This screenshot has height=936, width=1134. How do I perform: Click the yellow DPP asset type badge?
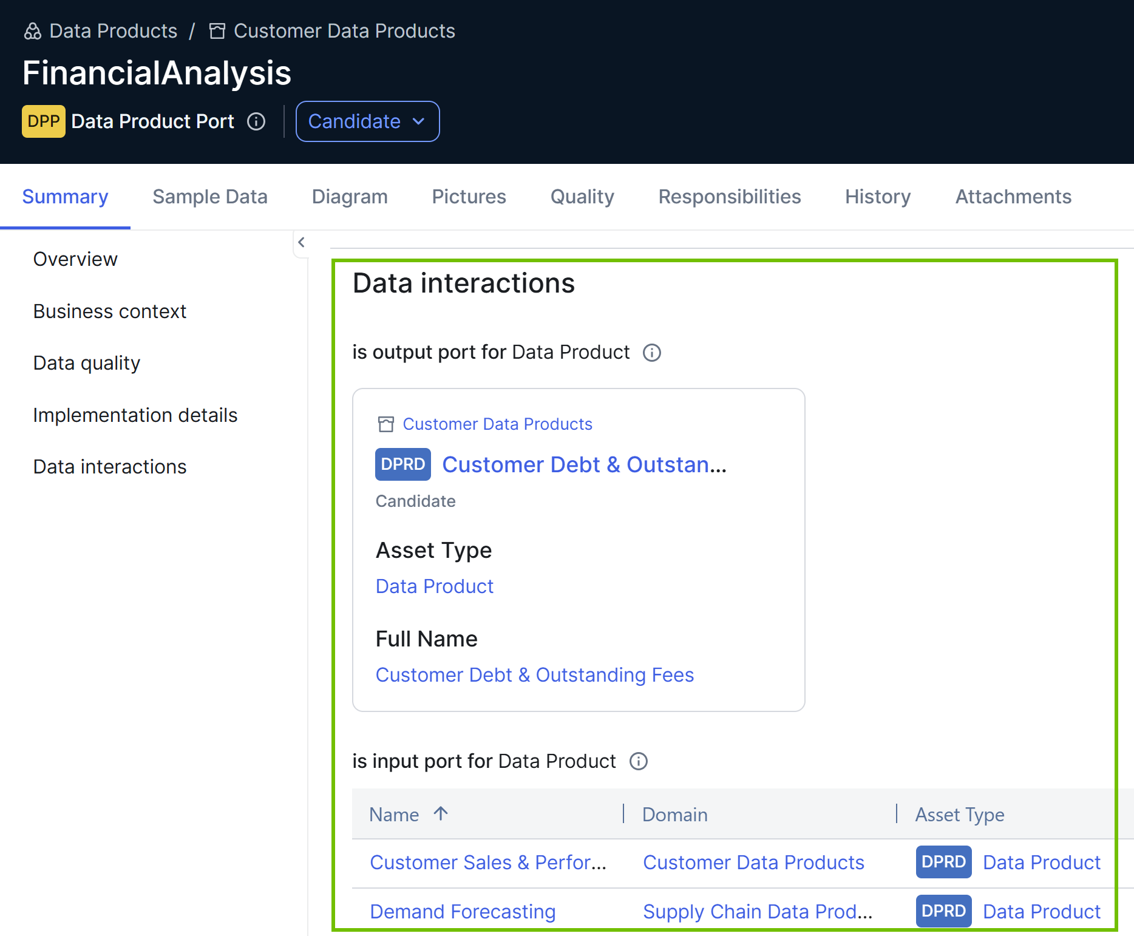coord(44,121)
